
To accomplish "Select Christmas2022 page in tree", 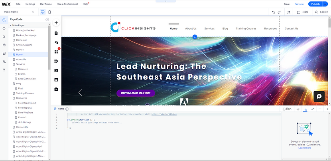I will tap(24, 45).
